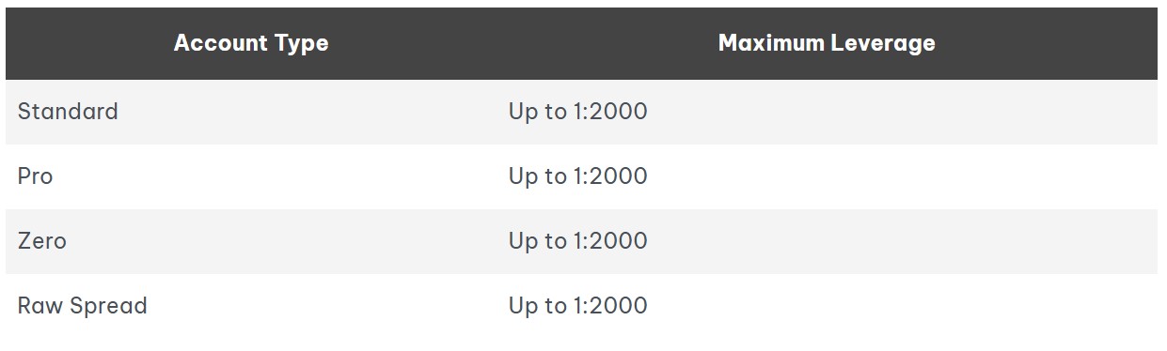Screen dimensions: 1167x351
Task: Select the Zero account type cell
Action: tap(251, 241)
